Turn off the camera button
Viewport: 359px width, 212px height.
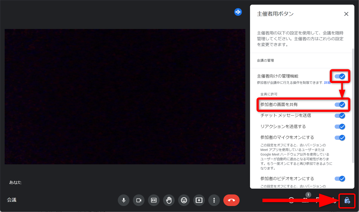tap(139, 200)
